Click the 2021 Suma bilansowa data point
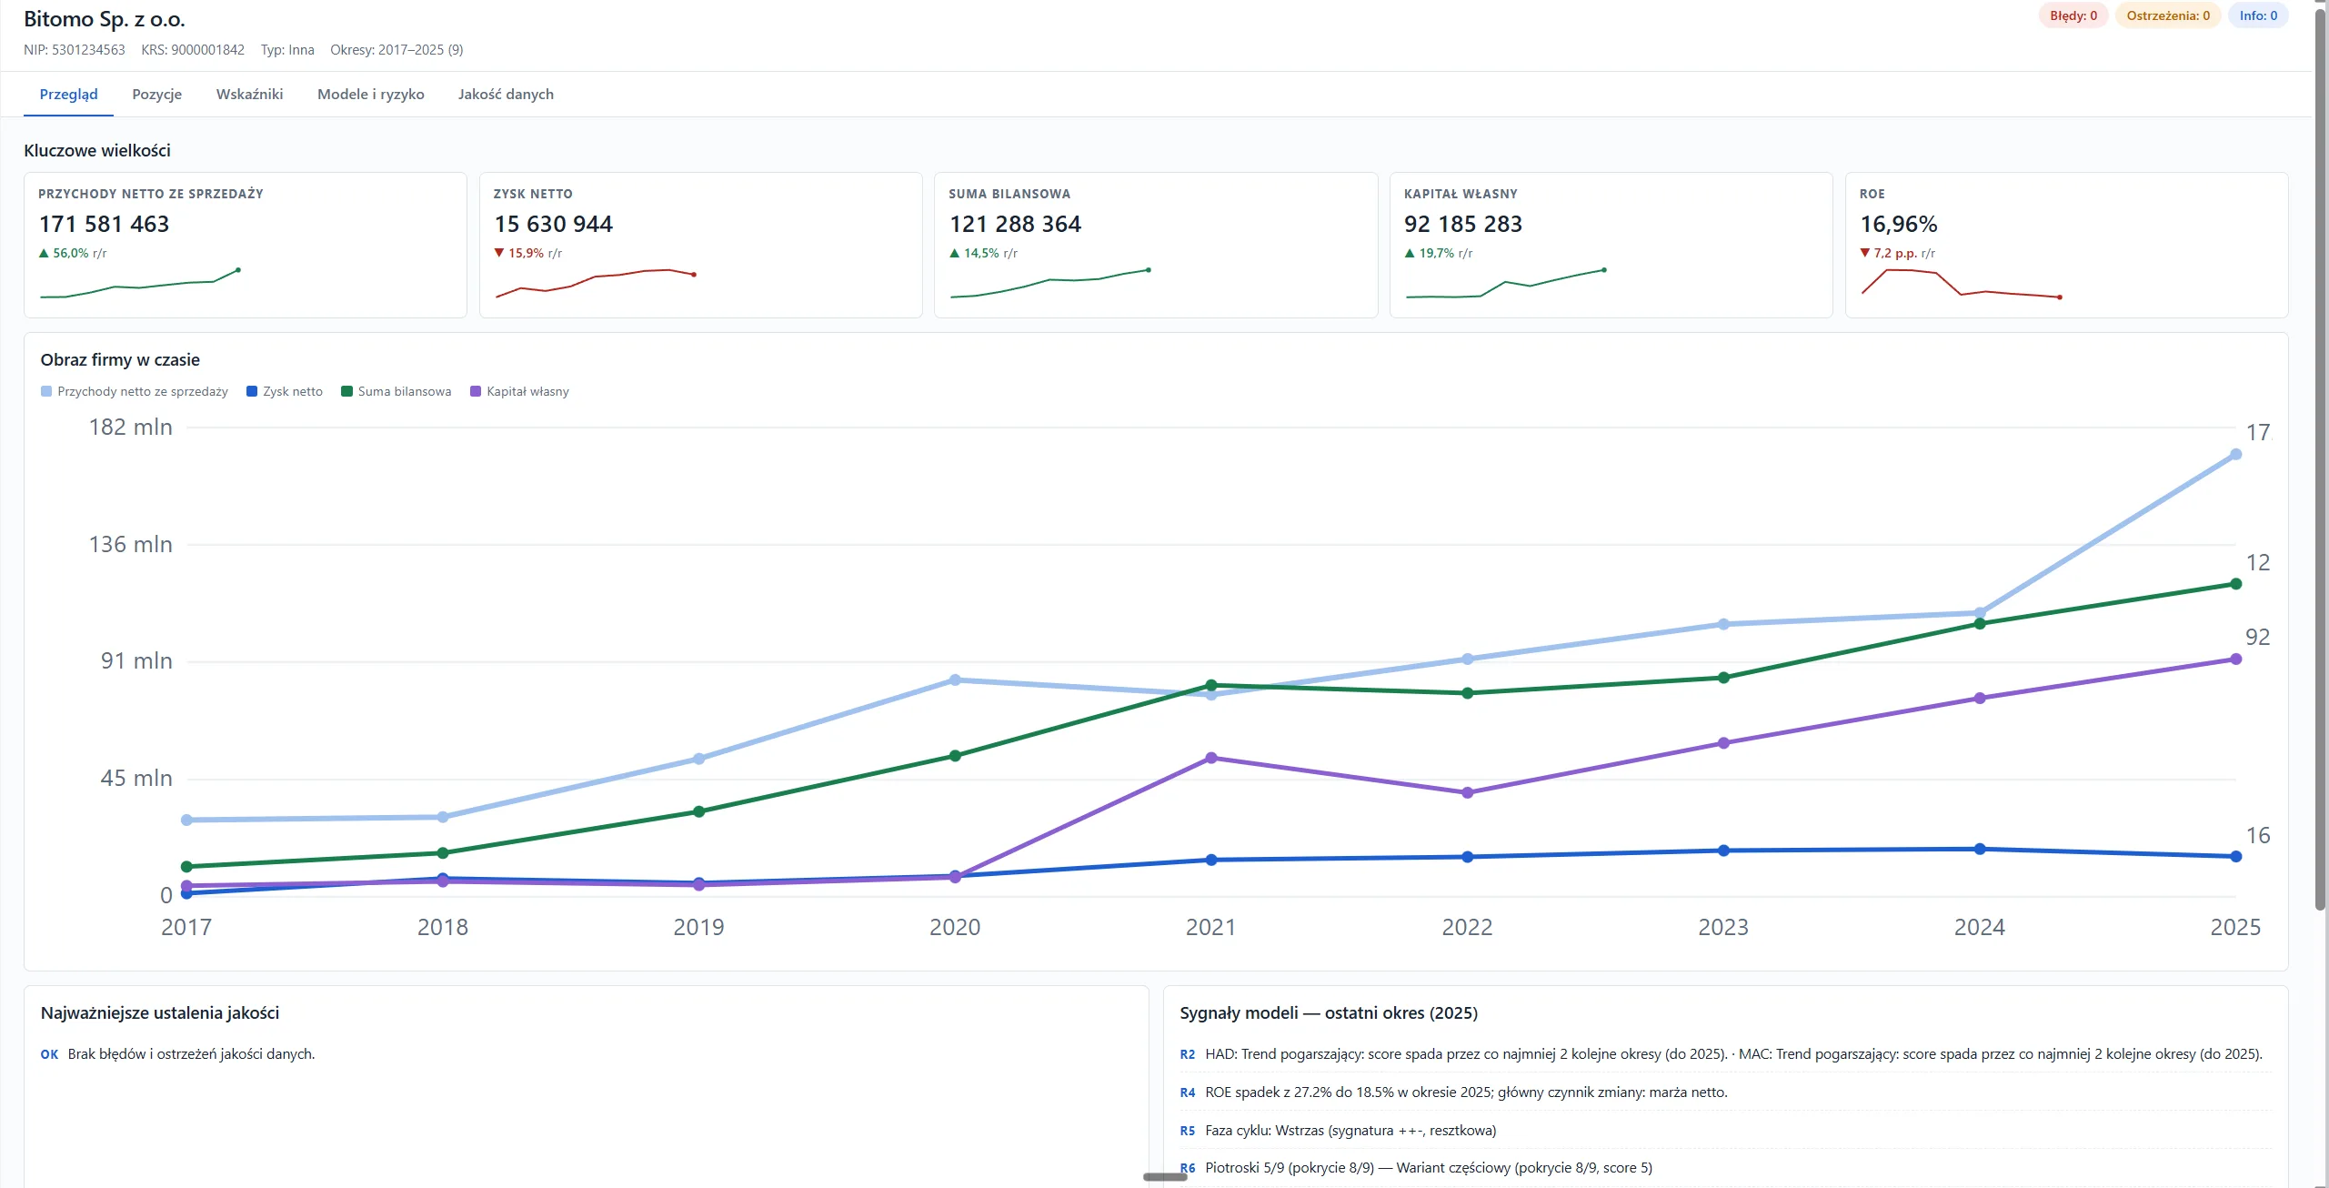Screen dimensions: 2329x1188 (x=1211, y=685)
